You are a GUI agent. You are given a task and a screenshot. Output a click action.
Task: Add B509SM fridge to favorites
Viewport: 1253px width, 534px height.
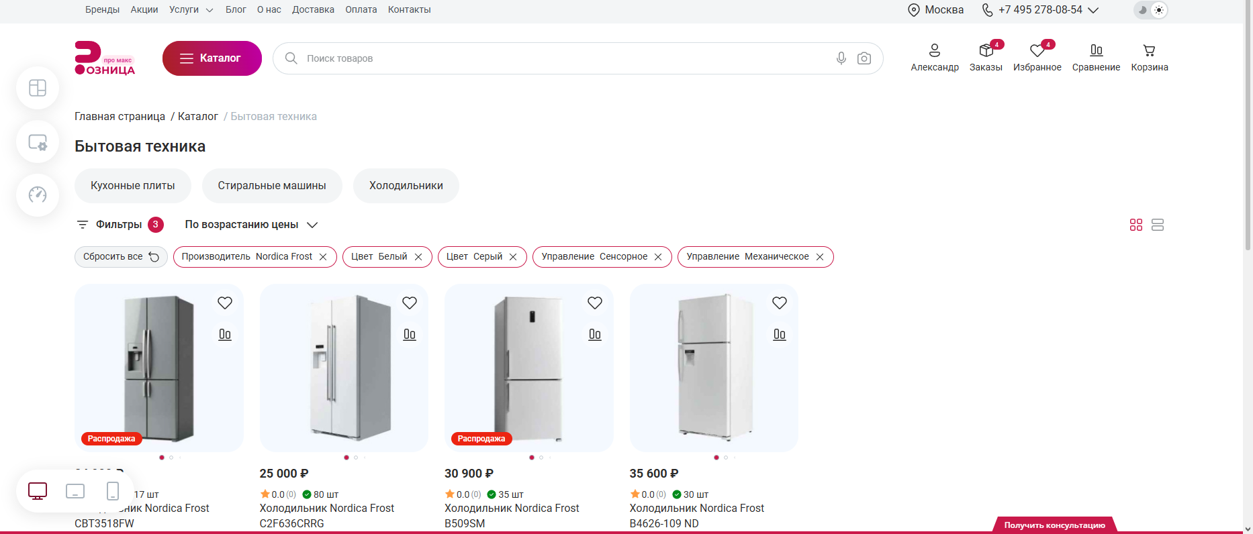595,303
